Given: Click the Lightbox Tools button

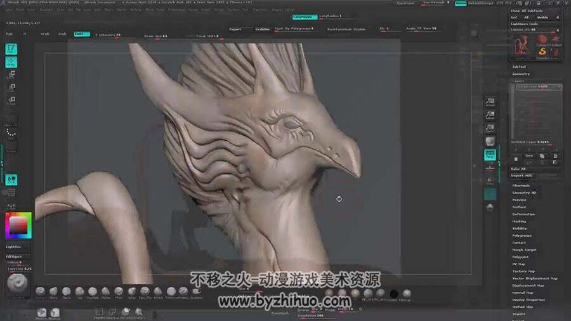Looking at the screenshot, I should (x=524, y=23).
